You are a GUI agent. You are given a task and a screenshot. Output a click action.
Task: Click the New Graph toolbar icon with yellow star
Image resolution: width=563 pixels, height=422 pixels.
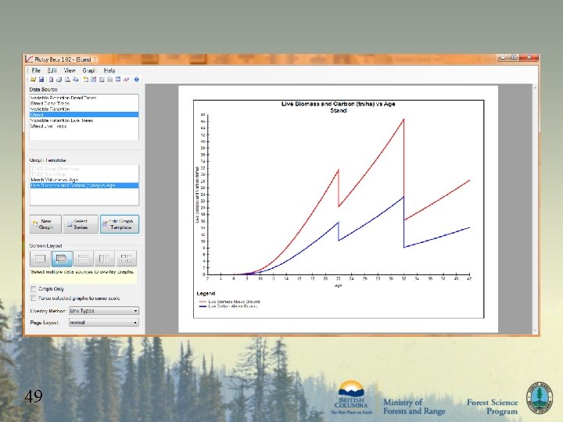point(86,79)
